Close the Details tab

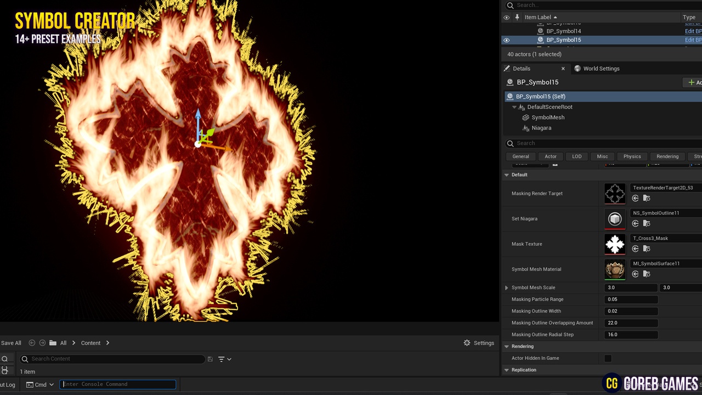[x=563, y=69]
